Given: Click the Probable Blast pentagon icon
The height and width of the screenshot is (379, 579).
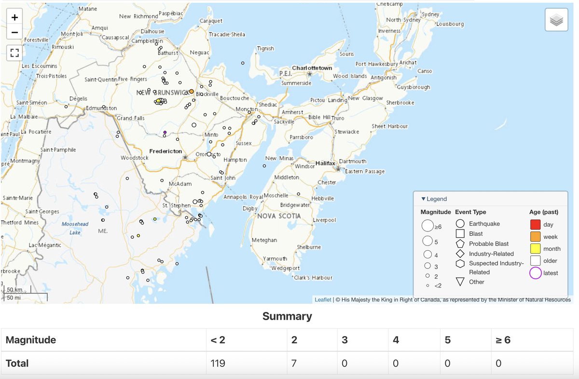Looking at the screenshot, I should [459, 243].
